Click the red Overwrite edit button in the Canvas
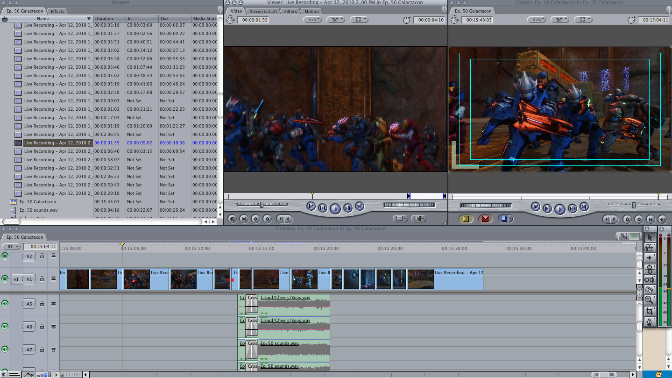The width and height of the screenshot is (672, 378). (x=486, y=219)
